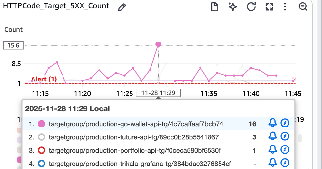This screenshot has width=322, height=169.
Task: Open the document icon in widget toolbar
Action: (215, 7)
